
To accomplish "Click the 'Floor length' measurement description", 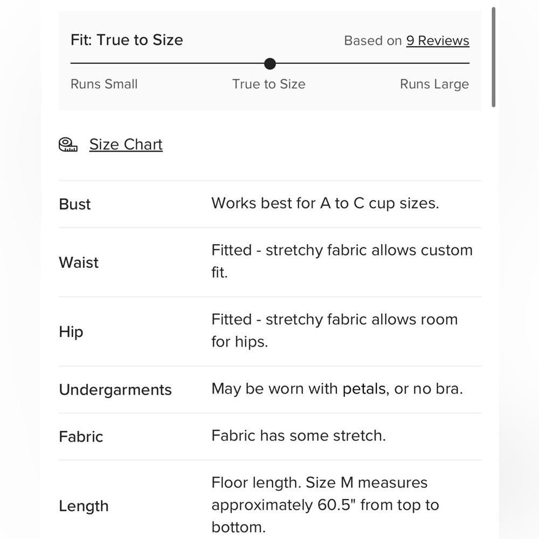I will coord(325,505).
